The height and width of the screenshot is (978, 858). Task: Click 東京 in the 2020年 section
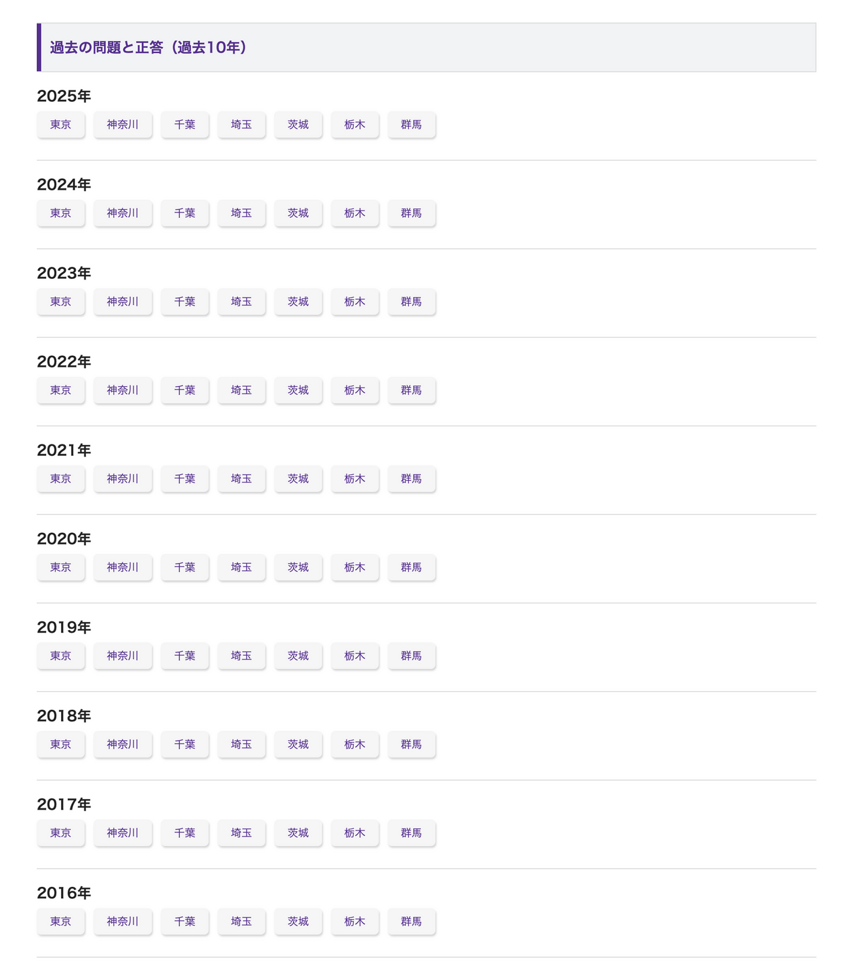(60, 567)
